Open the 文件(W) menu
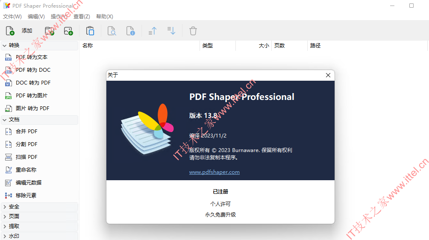The width and height of the screenshot is (429, 240). pyautogui.click(x=12, y=17)
